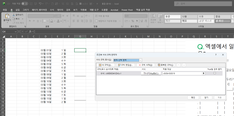Open the Clipboard group dialog launcher

click(x=25, y=26)
